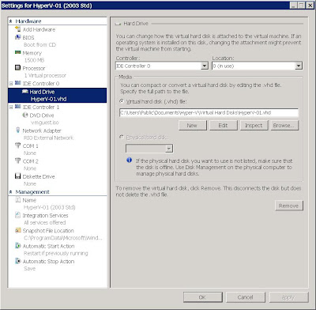Close the Settings dialog window
316x310 pixels.
click(x=310, y=6)
